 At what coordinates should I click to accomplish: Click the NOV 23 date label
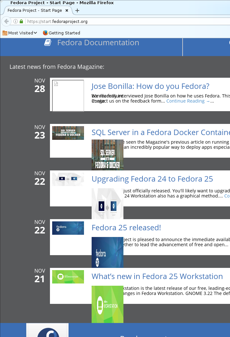40,132
